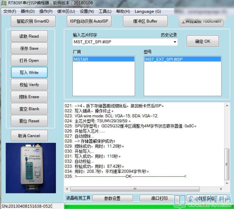Click the 打开 Open file button
The width and height of the screenshot is (234, 209).
tap(29, 61)
